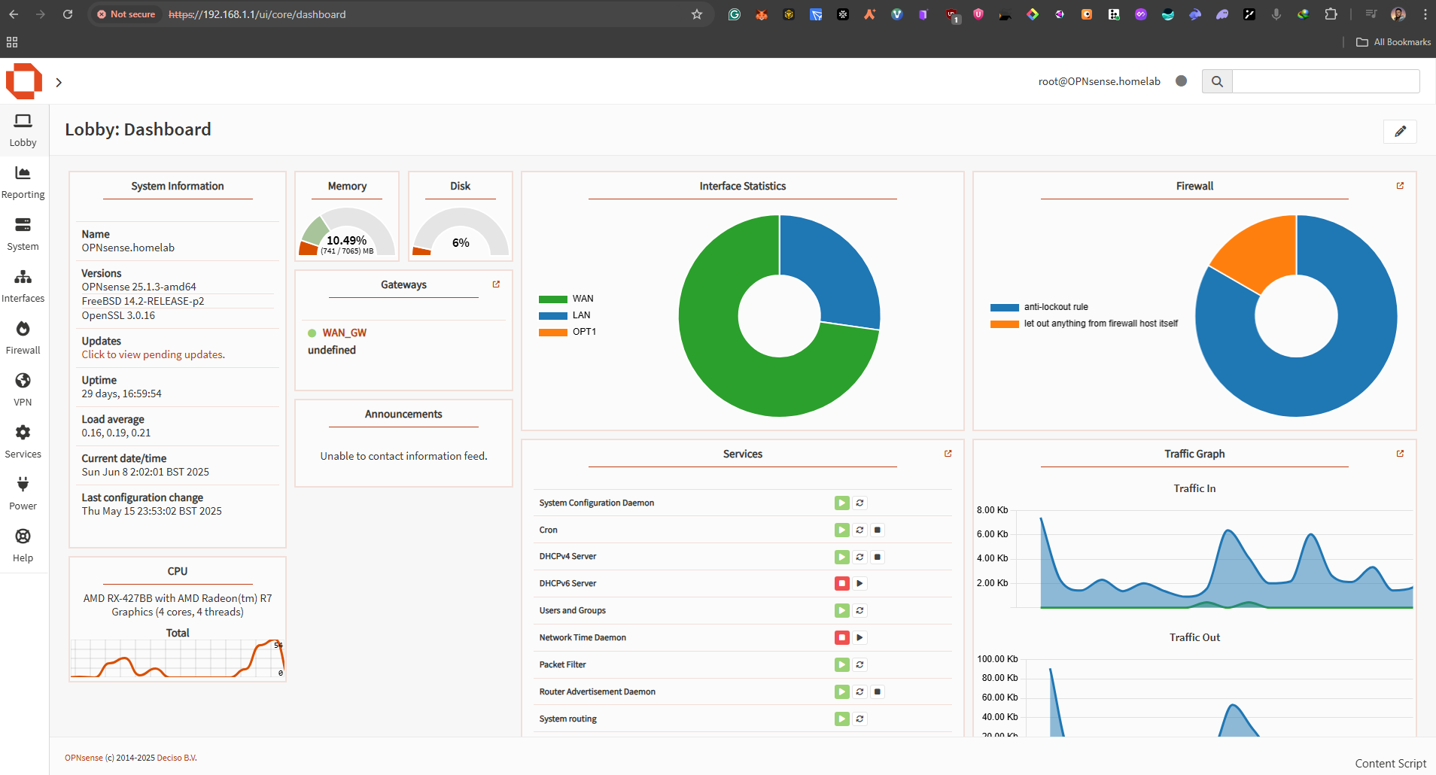This screenshot has width=1436, height=775.
Task: Open the Gateways widget external link
Action: 495,284
